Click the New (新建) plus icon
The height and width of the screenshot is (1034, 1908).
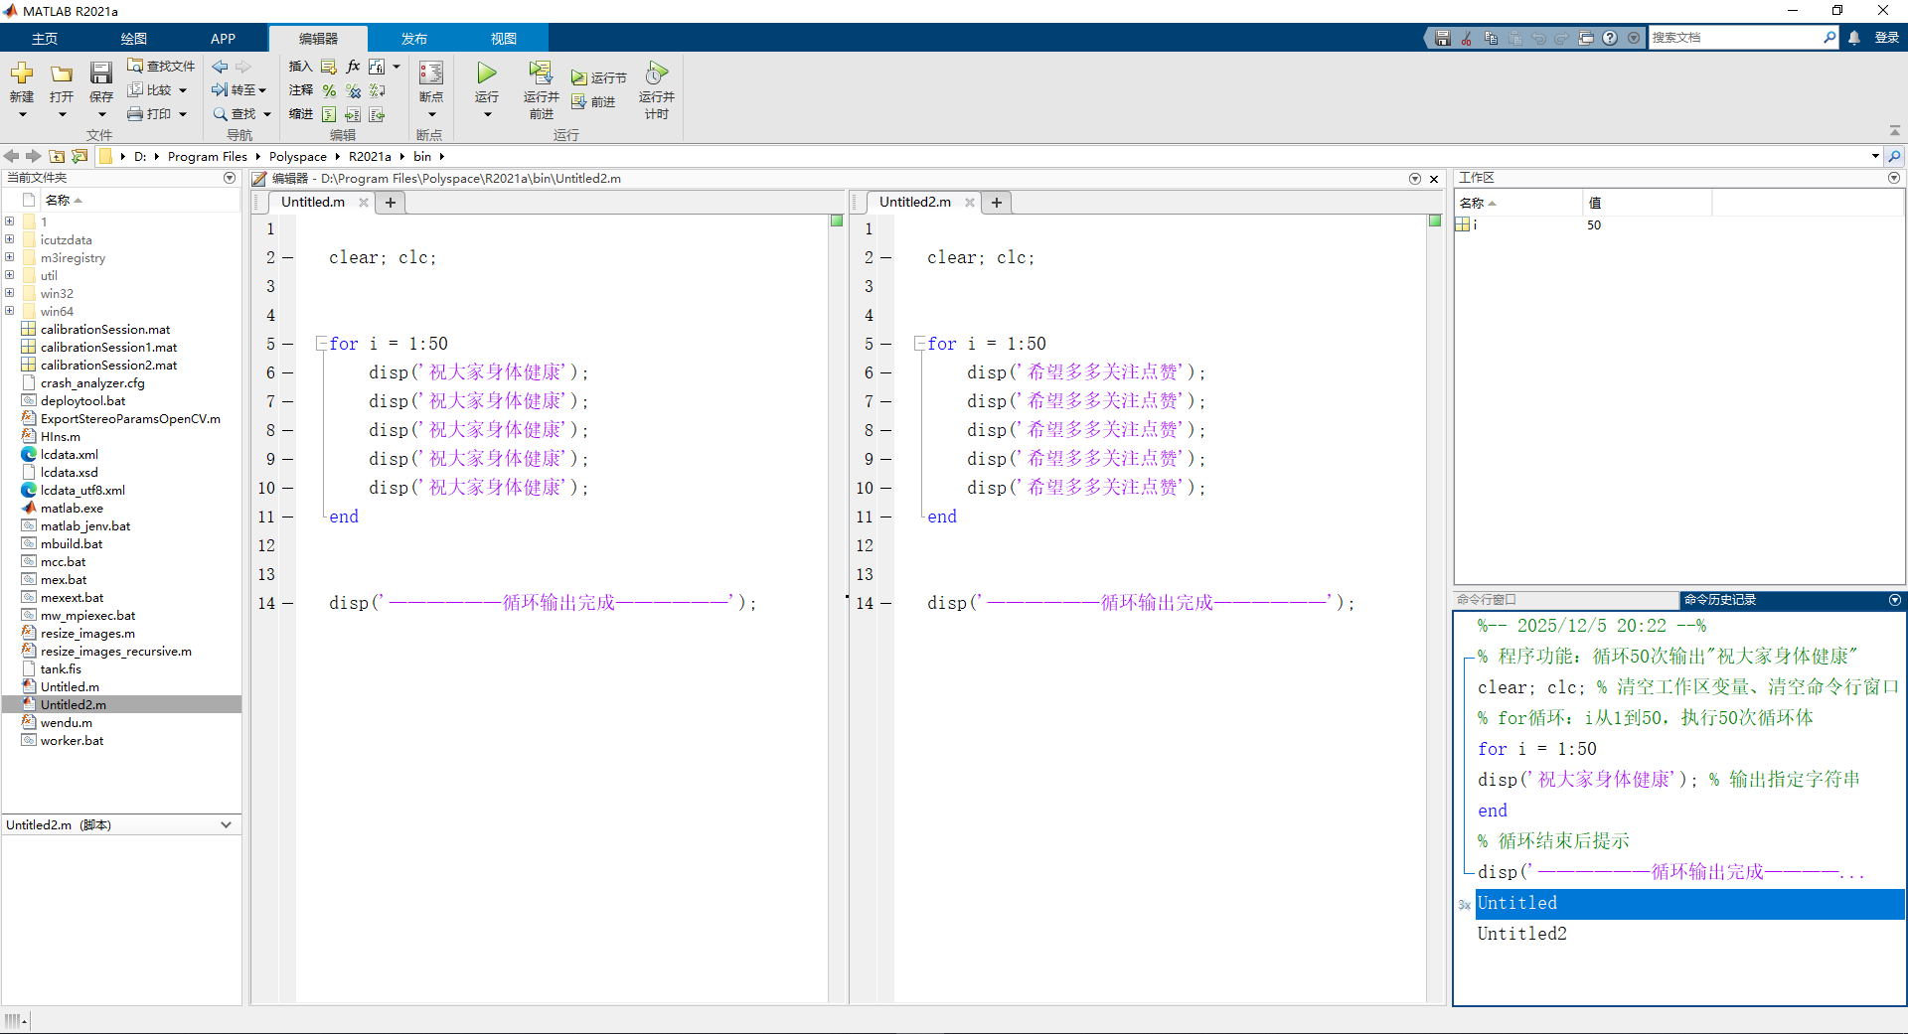pos(22,74)
